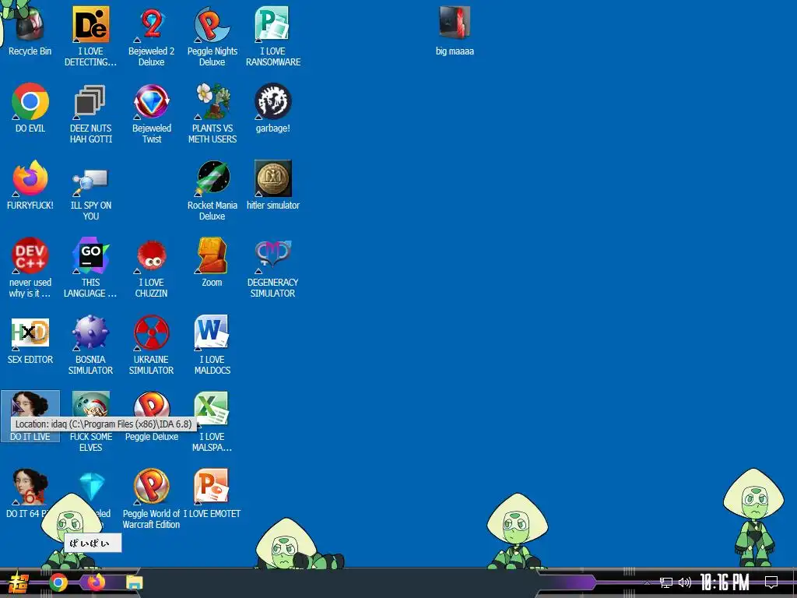Open the 'I LOVE RANSOMWARE' Publisher icon
This screenshot has width=797, height=598.
click(x=273, y=36)
